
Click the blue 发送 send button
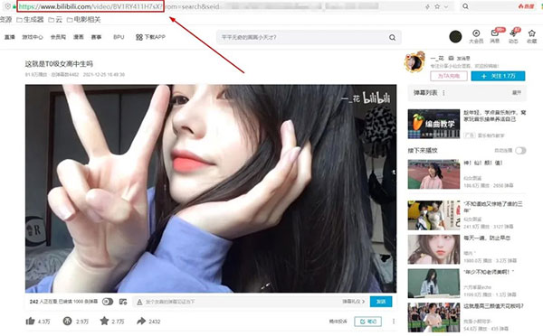381,302
